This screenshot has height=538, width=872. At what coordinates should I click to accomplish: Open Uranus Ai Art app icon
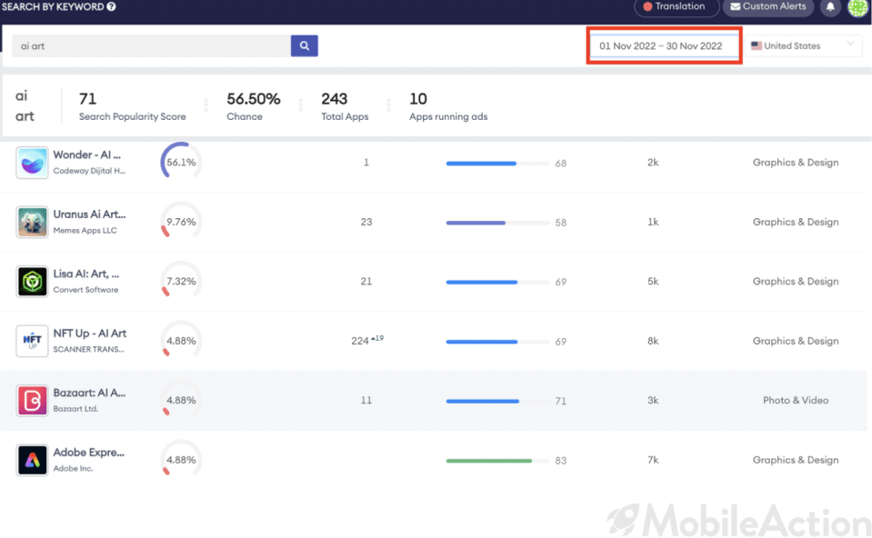(x=32, y=222)
